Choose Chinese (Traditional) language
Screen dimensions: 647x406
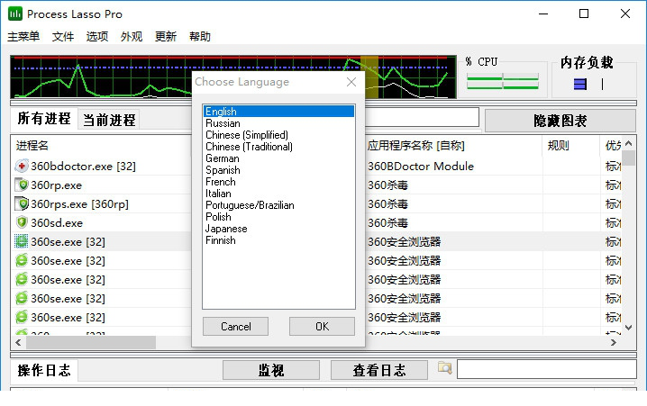tap(278, 147)
